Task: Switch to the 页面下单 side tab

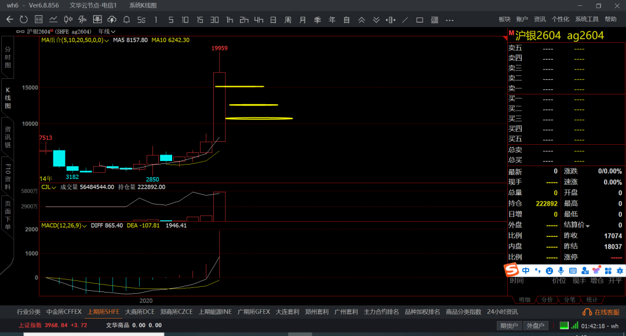Action: point(8,216)
